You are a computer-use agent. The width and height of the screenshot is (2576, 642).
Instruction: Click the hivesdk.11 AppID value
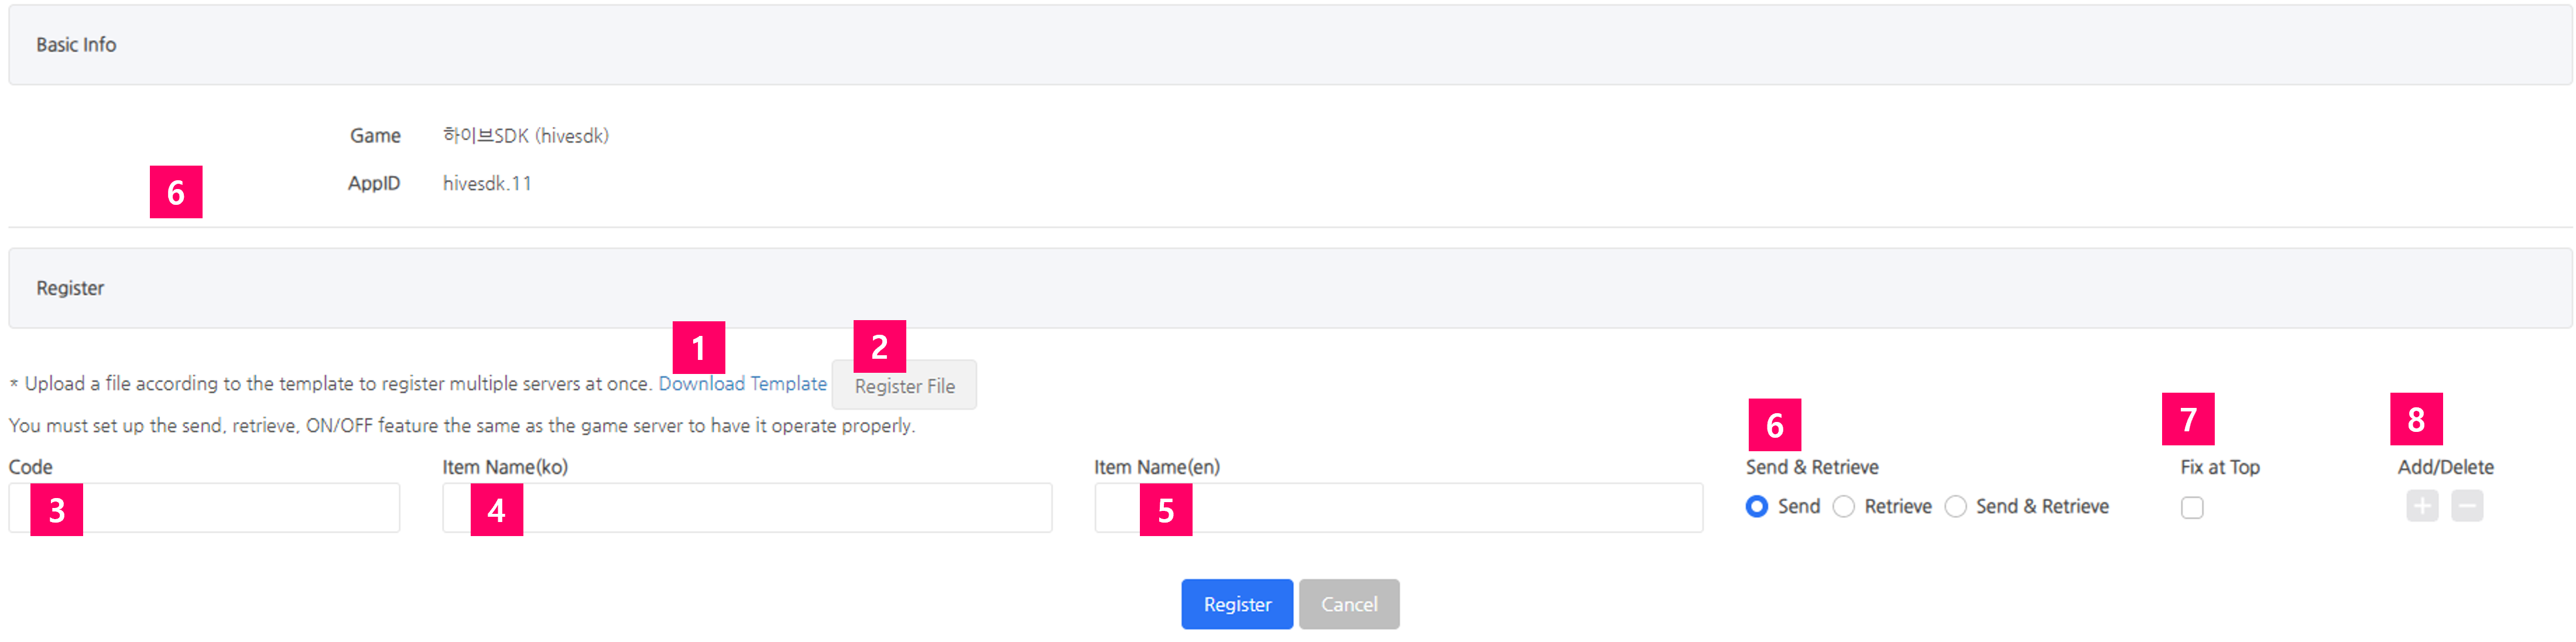pyautogui.click(x=487, y=184)
